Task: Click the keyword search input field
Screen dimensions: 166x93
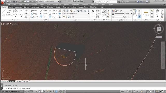Action: [x=106, y=2]
